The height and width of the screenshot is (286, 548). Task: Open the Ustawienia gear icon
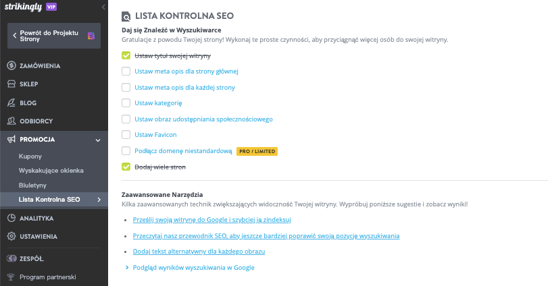click(x=11, y=236)
